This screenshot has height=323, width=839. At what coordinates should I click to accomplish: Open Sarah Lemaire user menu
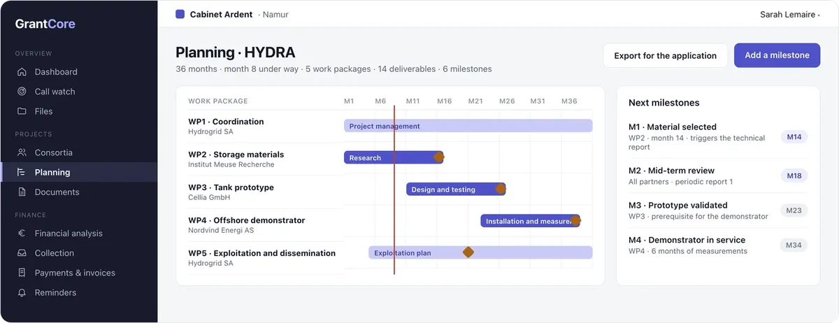(x=789, y=14)
